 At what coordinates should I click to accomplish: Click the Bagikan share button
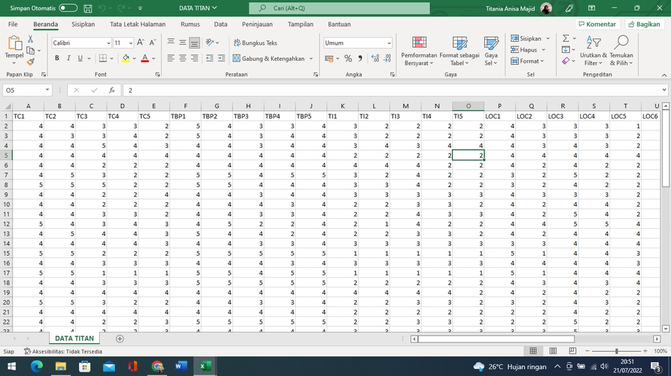coord(644,24)
